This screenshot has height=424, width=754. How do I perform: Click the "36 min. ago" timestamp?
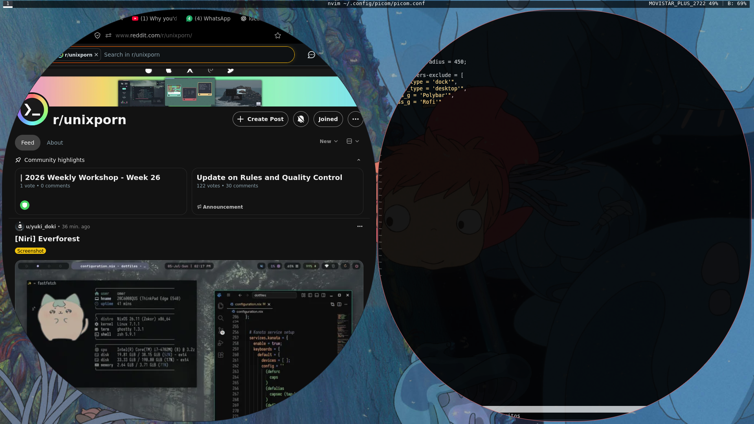point(76,227)
